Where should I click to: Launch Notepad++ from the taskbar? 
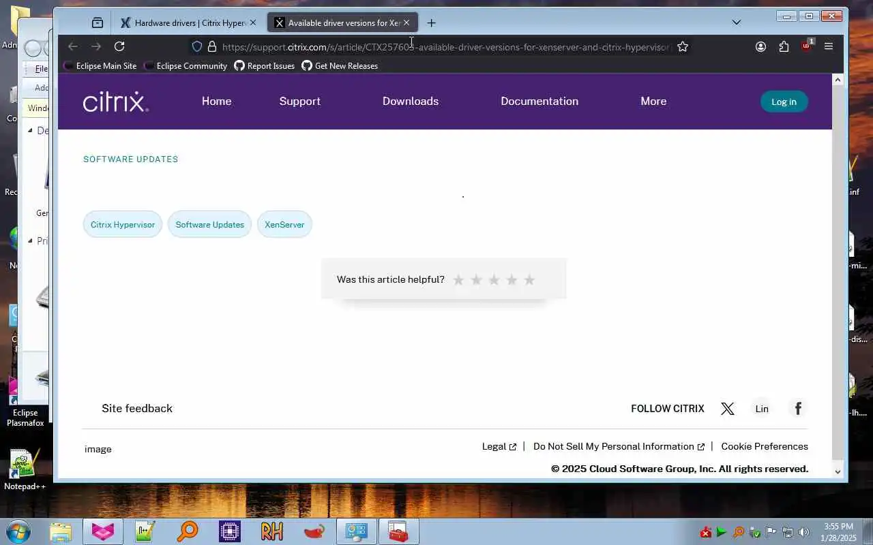click(x=145, y=531)
